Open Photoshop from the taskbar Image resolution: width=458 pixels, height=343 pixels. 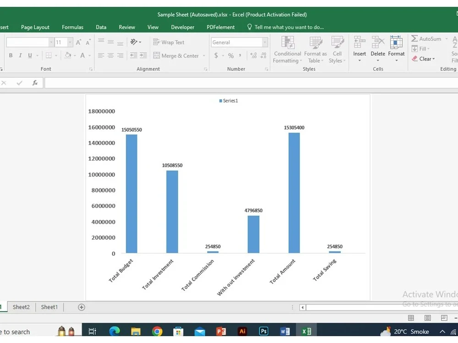pyautogui.click(x=263, y=331)
